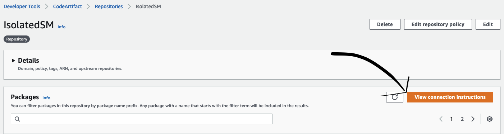Focus the package name filter field
This screenshot has height=134, width=504.
pos(142,119)
